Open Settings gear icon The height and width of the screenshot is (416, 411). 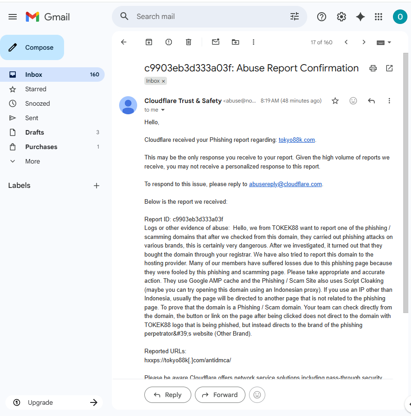[x=342, y=17]
